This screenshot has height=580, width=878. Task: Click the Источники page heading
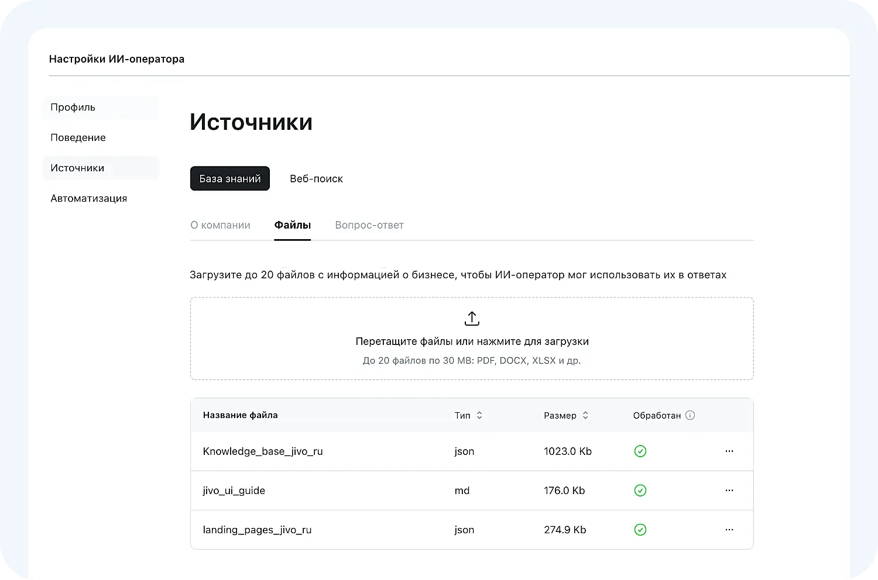pos(251,122)
